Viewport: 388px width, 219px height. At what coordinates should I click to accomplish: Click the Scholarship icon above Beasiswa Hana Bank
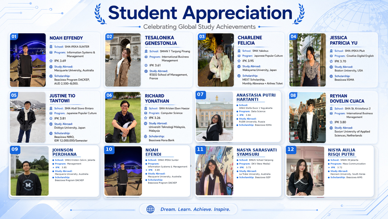coord(146,137)
